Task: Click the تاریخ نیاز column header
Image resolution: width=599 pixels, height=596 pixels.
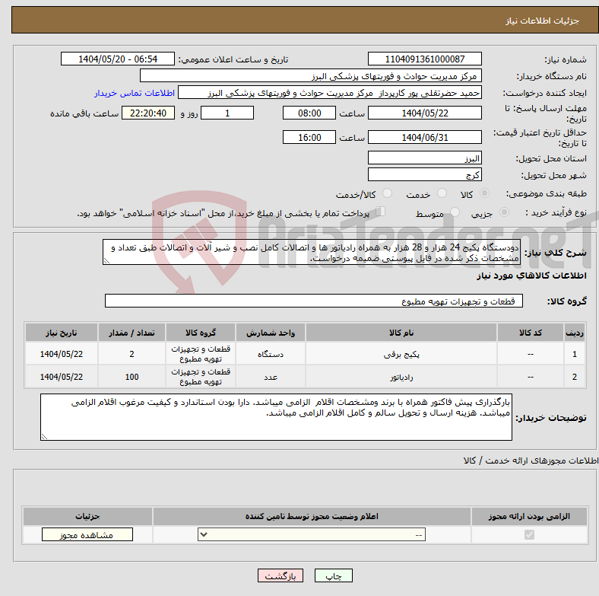Action: click(62, 333)
